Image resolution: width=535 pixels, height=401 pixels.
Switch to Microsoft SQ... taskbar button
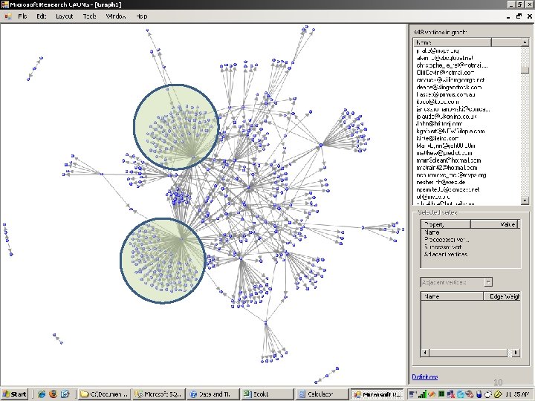point(159,394)
